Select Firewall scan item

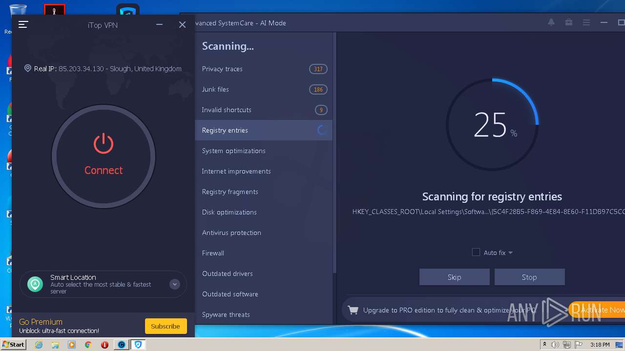pos(264,253)
